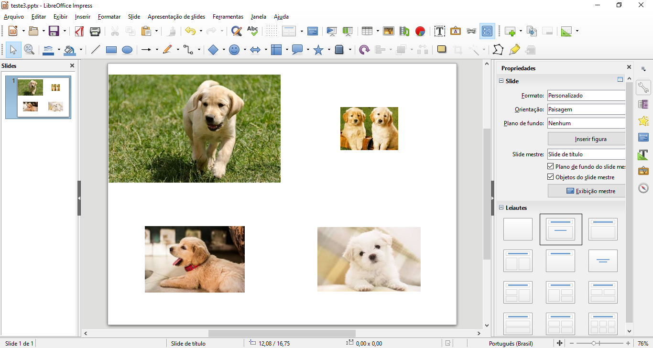Select slide 1 thumbnail in Slides panel

pos(44,97)
